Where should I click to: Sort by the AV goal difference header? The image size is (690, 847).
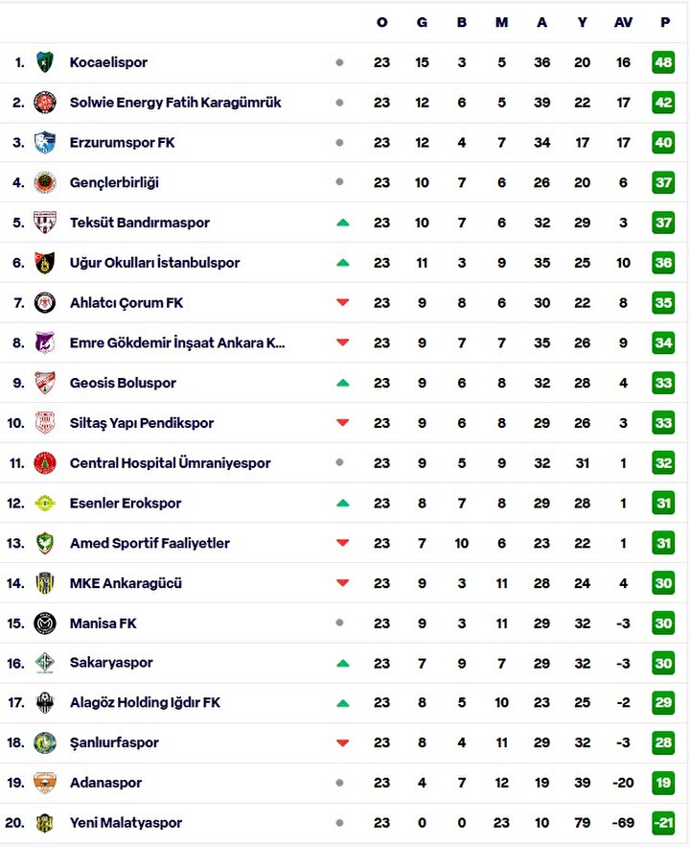click(x=623, y=22)
